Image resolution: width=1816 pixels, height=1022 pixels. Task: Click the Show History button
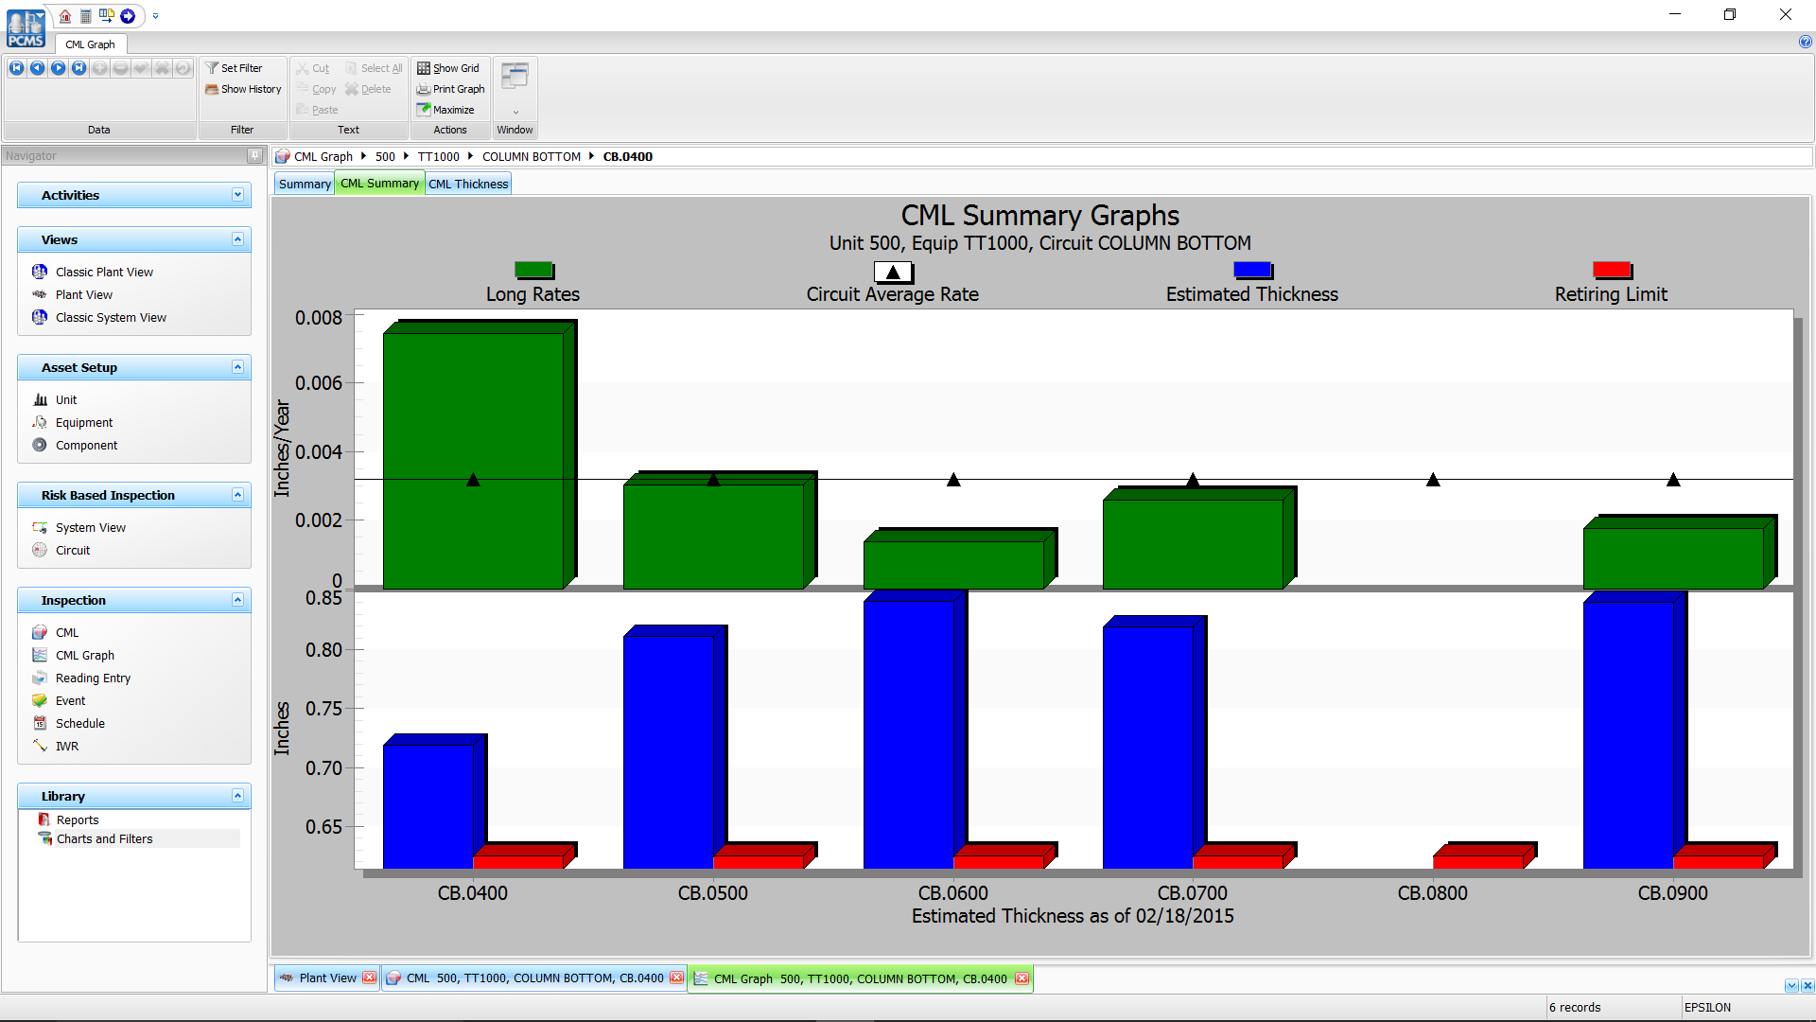tap(243, 89)
